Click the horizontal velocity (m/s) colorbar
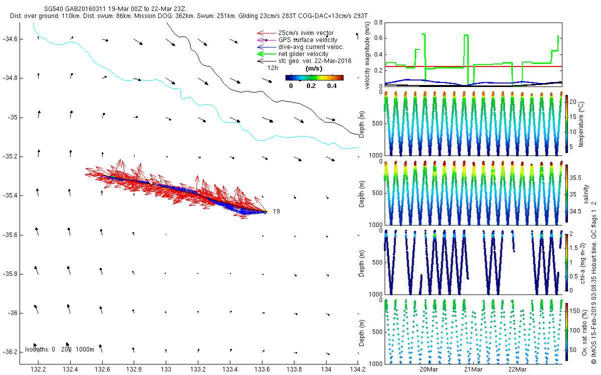The width and height of the screenshot is (601, 375). pos(315,77)
